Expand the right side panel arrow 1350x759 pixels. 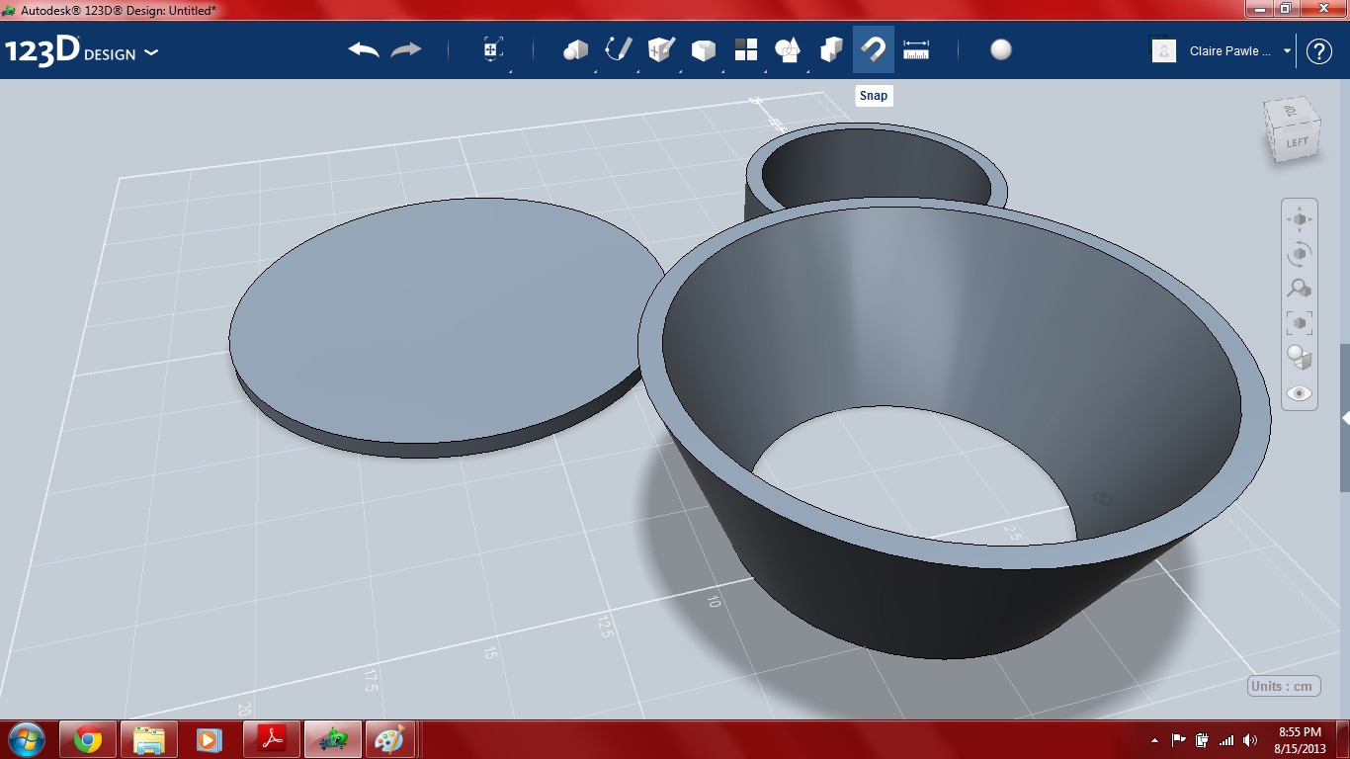(x=1345, y=419)
